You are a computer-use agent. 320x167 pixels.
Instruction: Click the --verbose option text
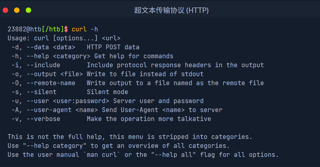coord(43,119)
